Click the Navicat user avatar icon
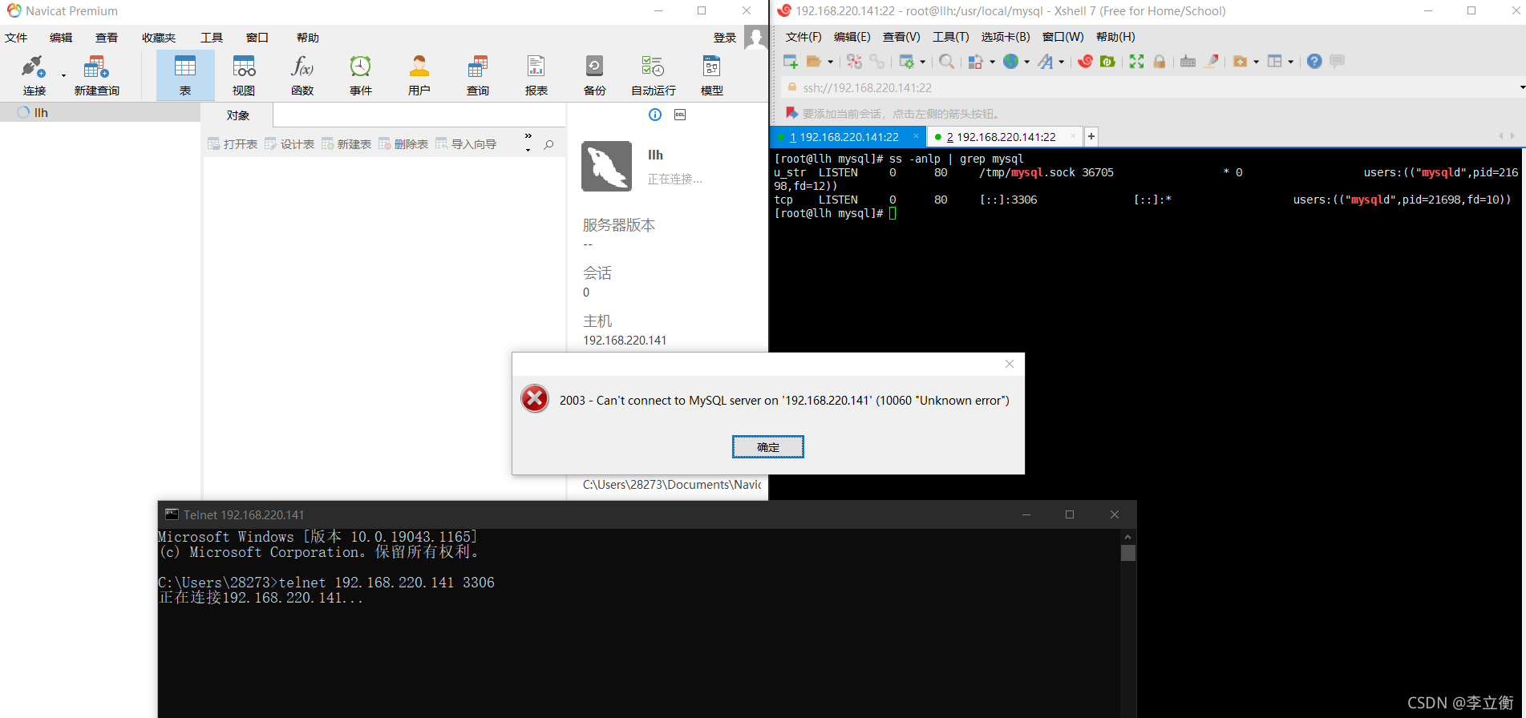Image resolution: width=1526 pixels, height=718 pixels. tap(755, 37)
